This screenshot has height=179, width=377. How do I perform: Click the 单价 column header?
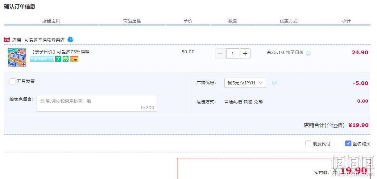tap(188, 21)
